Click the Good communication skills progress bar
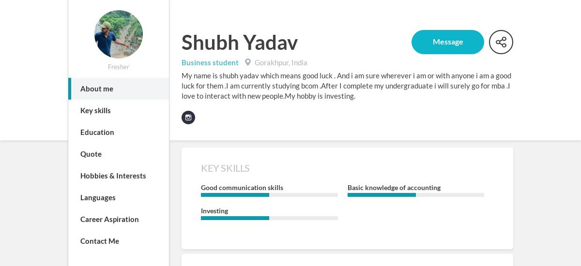Screen dimensions: 581x266 pyautogui.click(x=269, y=195)
